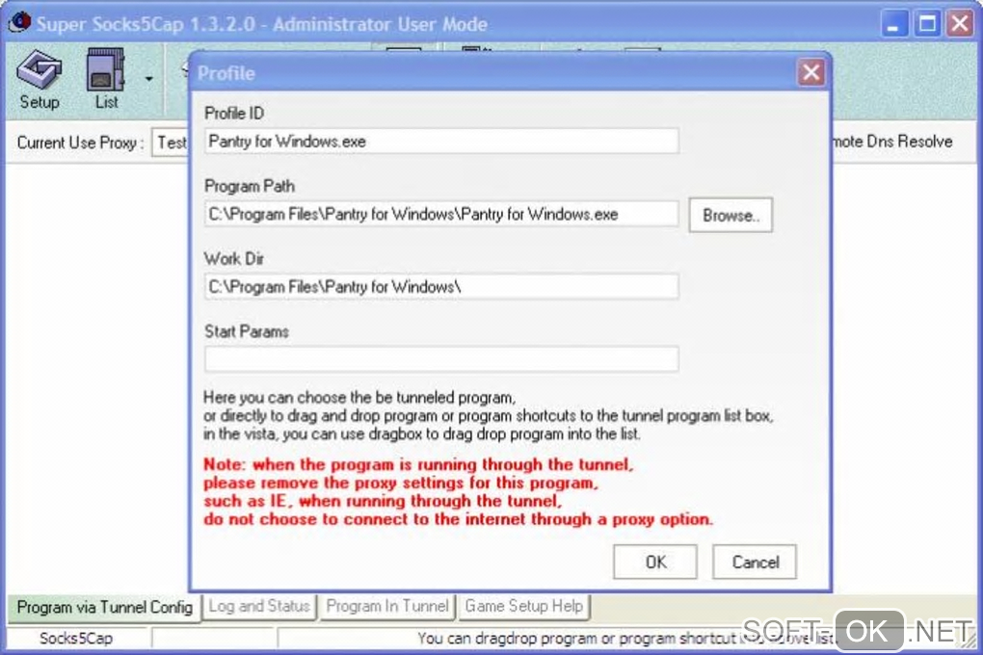
Task: Close the Super Socks5Cap main window
Action: point(960,24)
